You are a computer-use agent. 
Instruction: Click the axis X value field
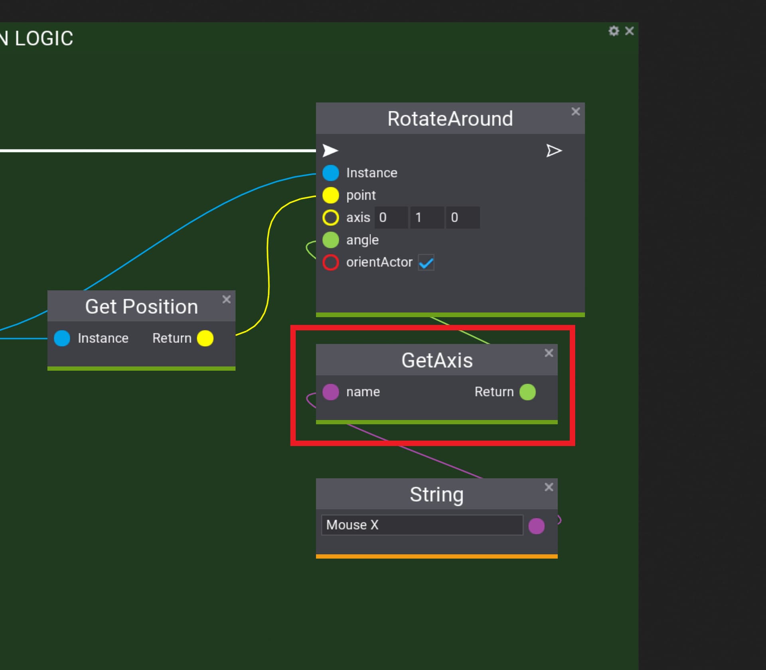pyautogui.click(x=391, y=218)
